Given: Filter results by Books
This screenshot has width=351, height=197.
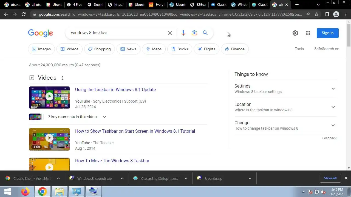Looking at the screenshot, I should point(180,49).
